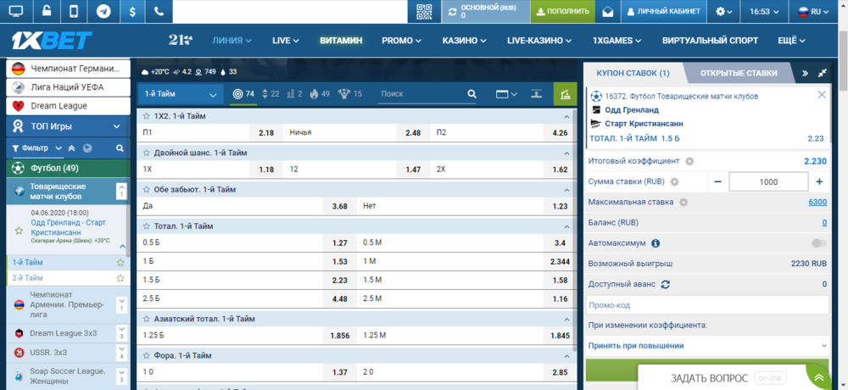Favorite the Фора. 1-й Тайм market star

click(146, 356)
